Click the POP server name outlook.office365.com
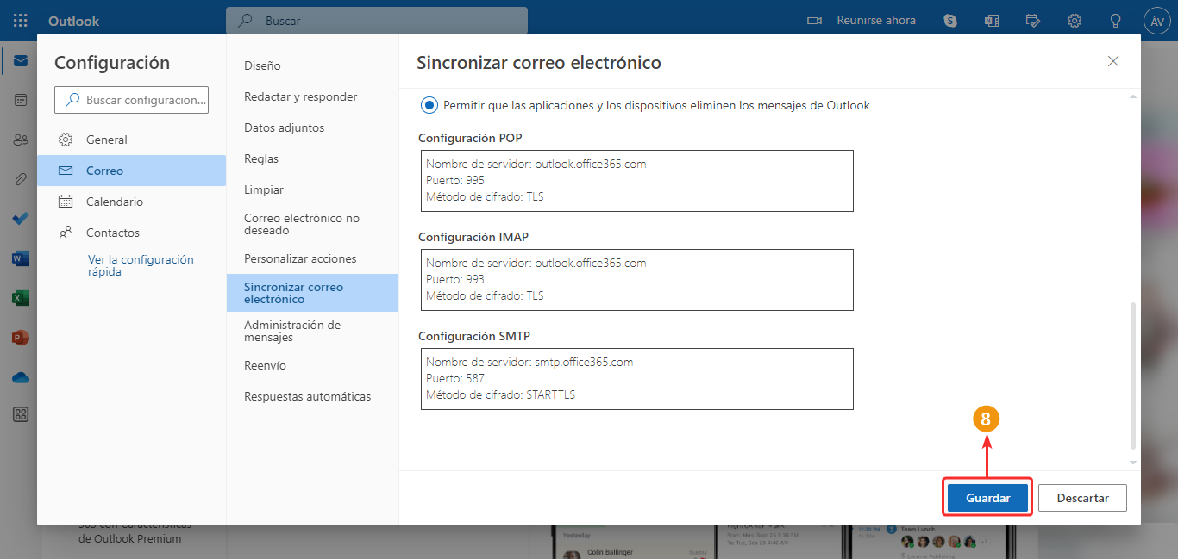The image size is (1178, 559). pos(591,164)
